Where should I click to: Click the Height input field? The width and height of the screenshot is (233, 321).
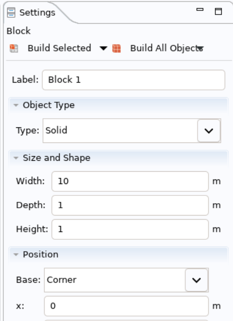click(x=130, y=229)
